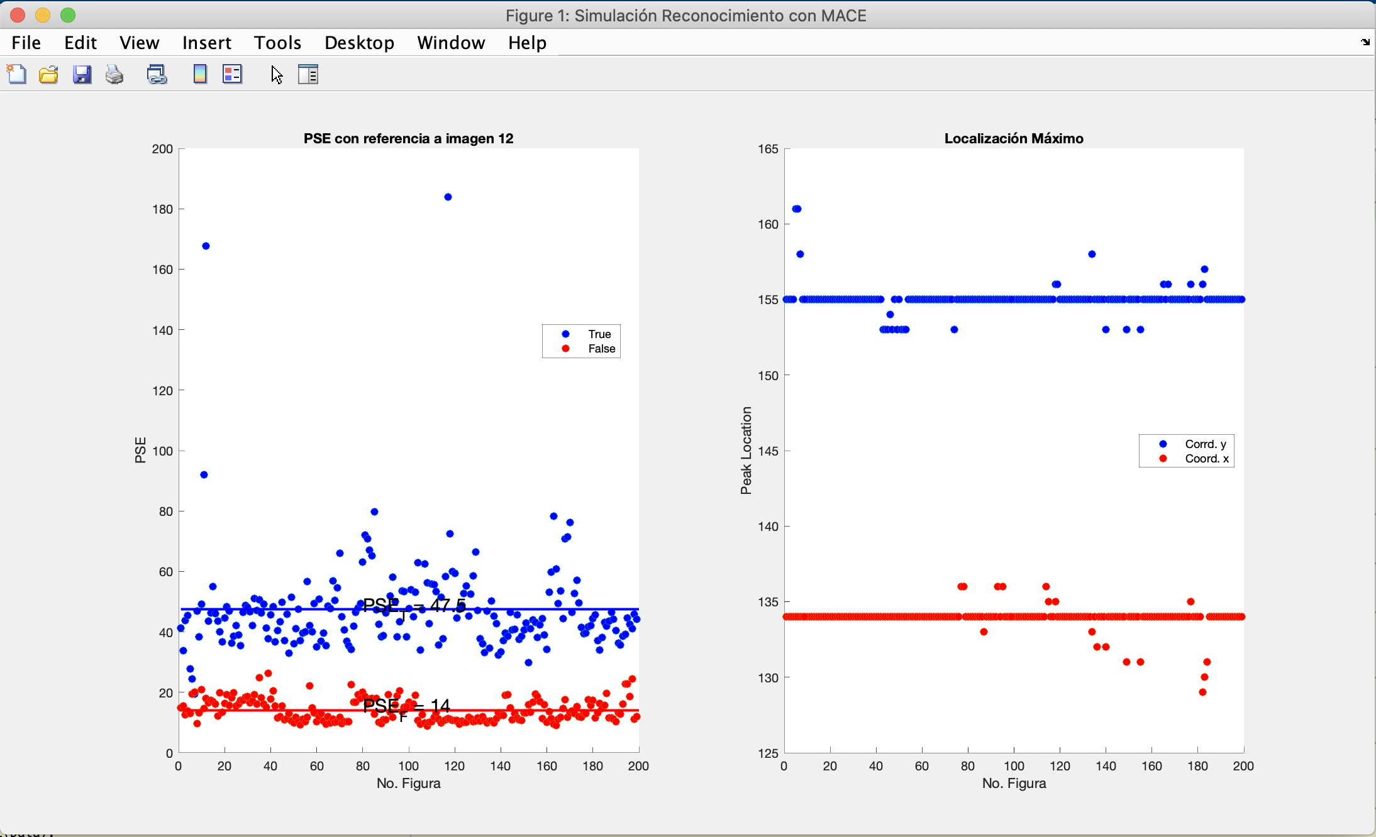Open the Property Inspector icon

[308, 75]
